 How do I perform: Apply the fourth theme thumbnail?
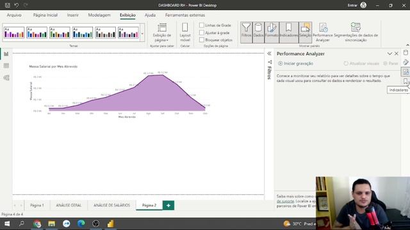(83, 33)
